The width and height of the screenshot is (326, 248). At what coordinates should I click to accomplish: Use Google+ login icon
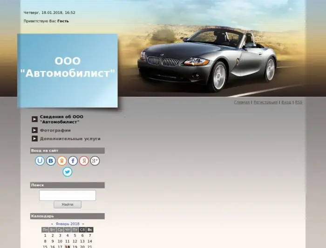95,161
